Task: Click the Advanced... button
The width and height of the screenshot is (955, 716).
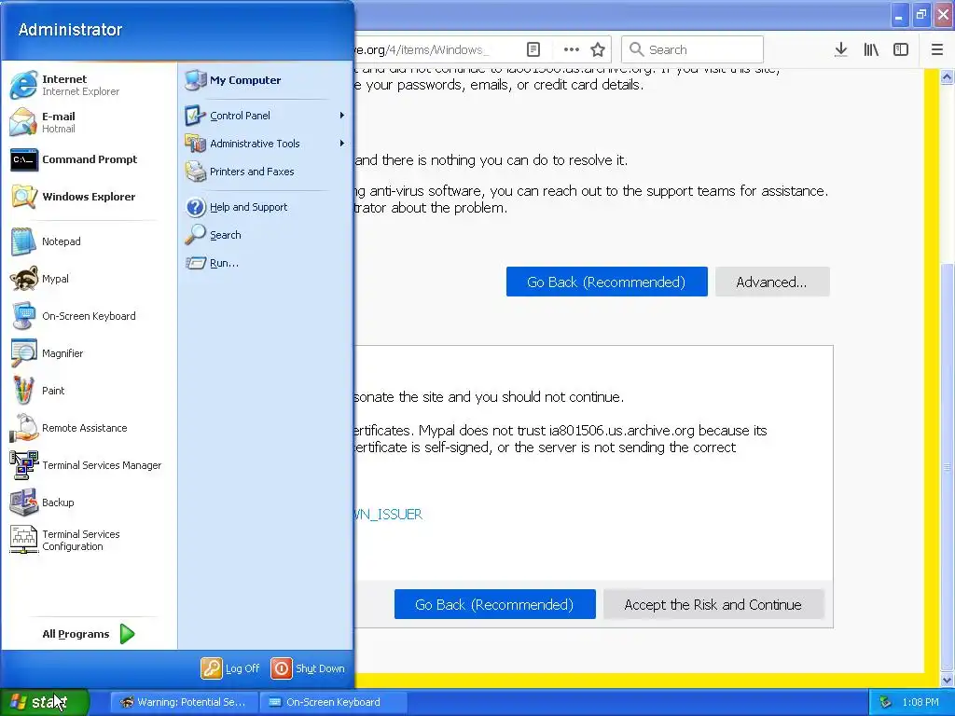Action: point(771,282)
